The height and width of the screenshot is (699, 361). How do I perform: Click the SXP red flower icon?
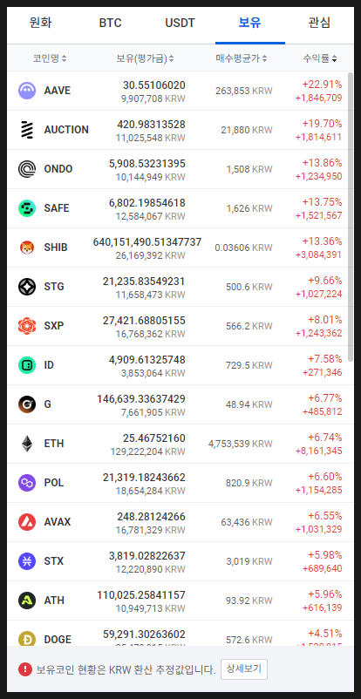pyautogui.click(x=27, y=326)
